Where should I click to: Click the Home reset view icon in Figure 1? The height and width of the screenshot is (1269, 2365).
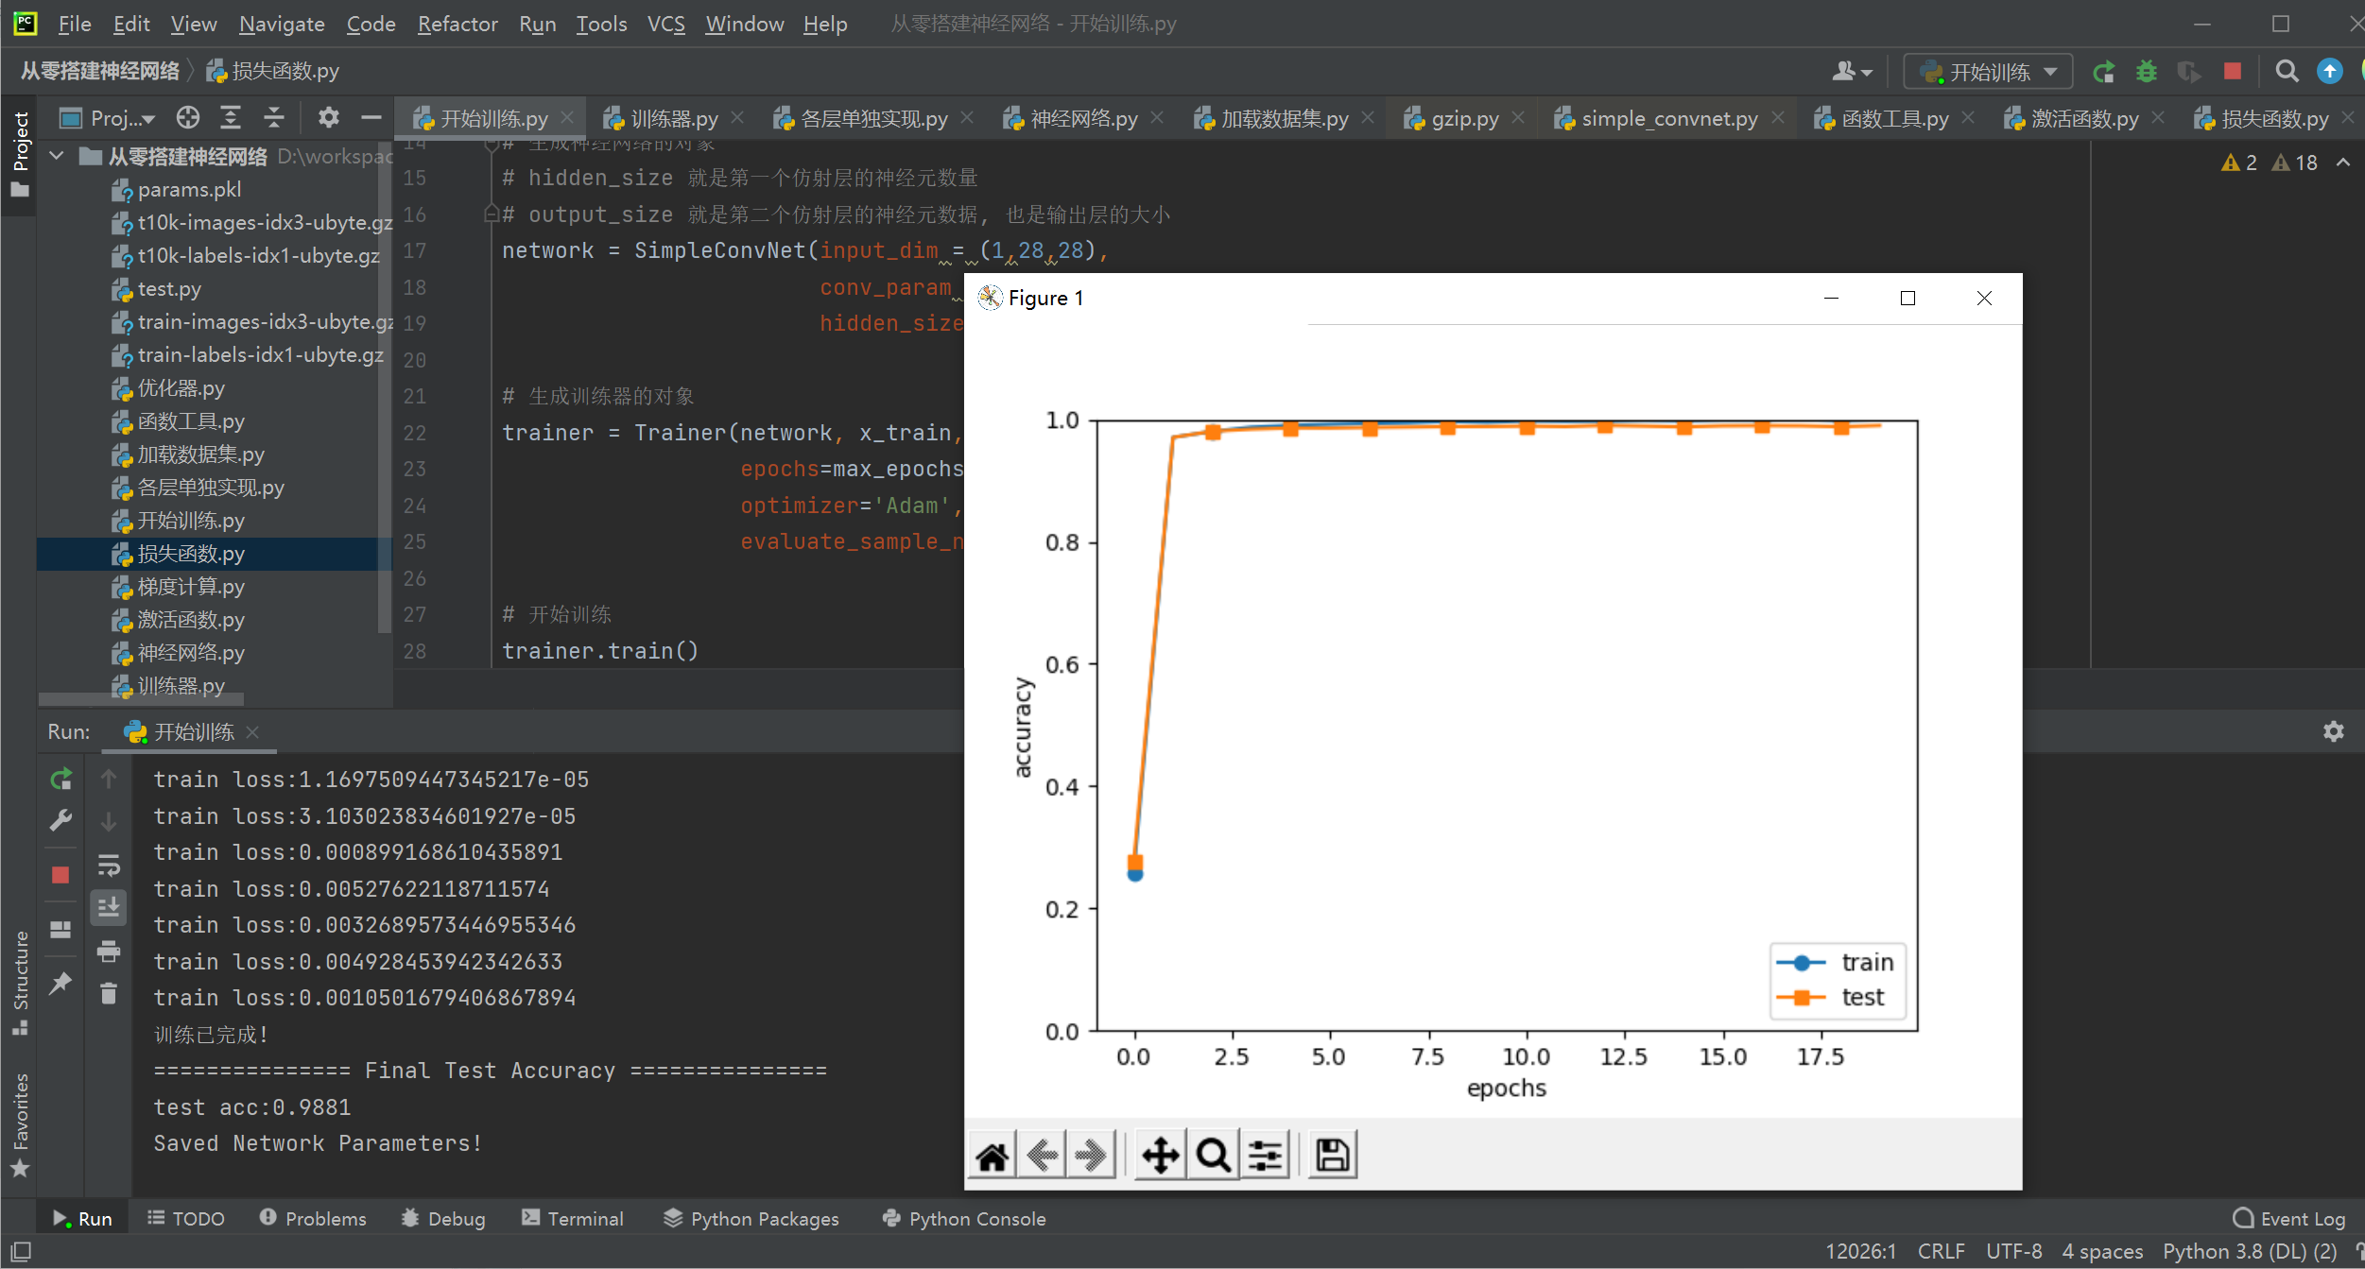[x=992, y=1155]
